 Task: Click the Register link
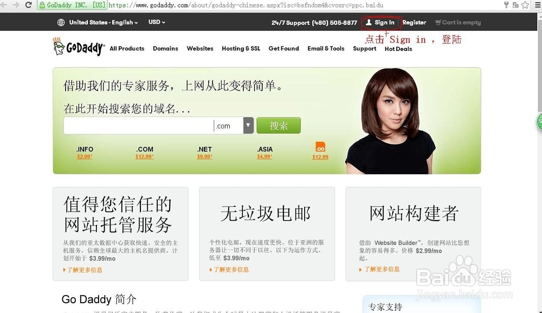tap(414, 22)
